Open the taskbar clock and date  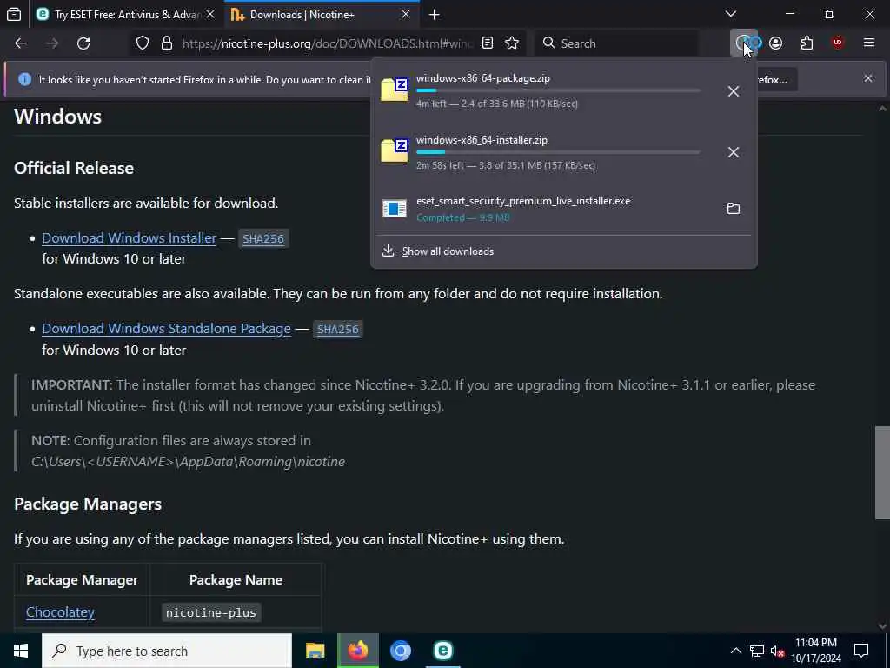[x=816, y=651]
